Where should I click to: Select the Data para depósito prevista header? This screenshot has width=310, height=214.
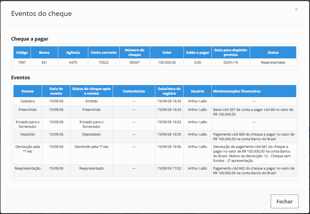[x=231, y=52]
